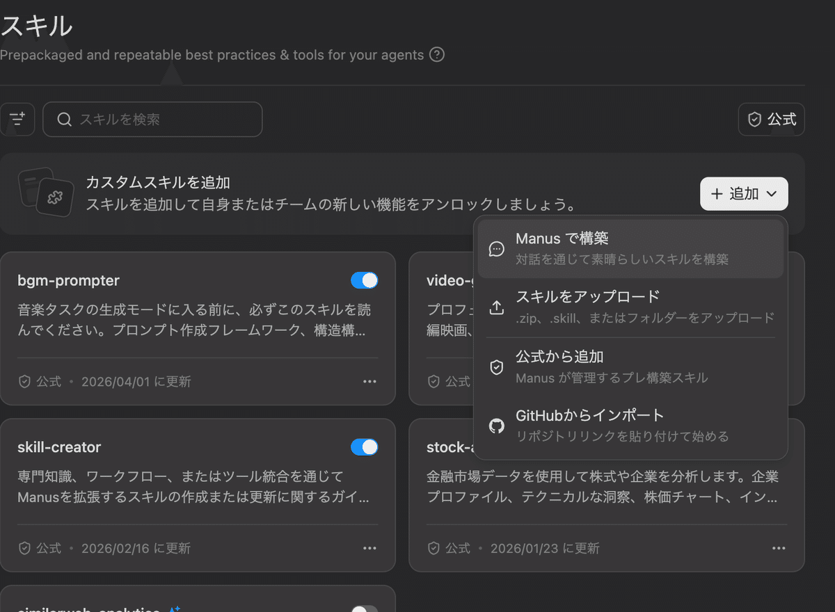Open stock analysis card more options
This screenshot has height=612, width=835.
(779, 548)
